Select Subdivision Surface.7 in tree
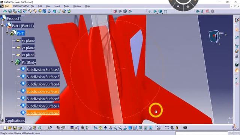The width and height of the screenshot is (240, 135). point(43,106)
